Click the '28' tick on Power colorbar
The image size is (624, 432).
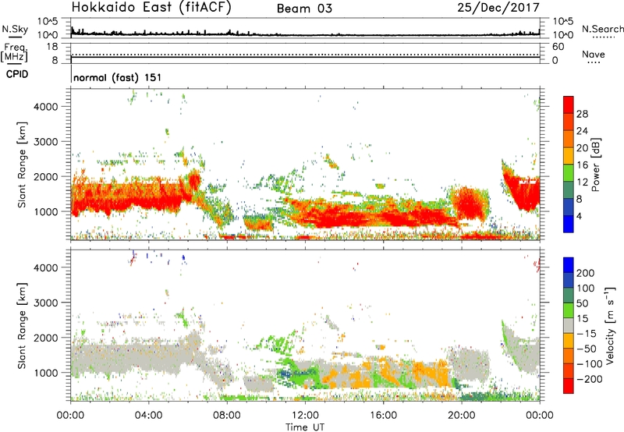582,114
